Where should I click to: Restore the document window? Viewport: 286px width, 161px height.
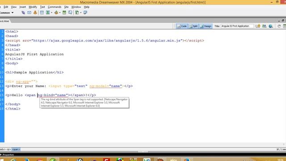click(283, 21)
